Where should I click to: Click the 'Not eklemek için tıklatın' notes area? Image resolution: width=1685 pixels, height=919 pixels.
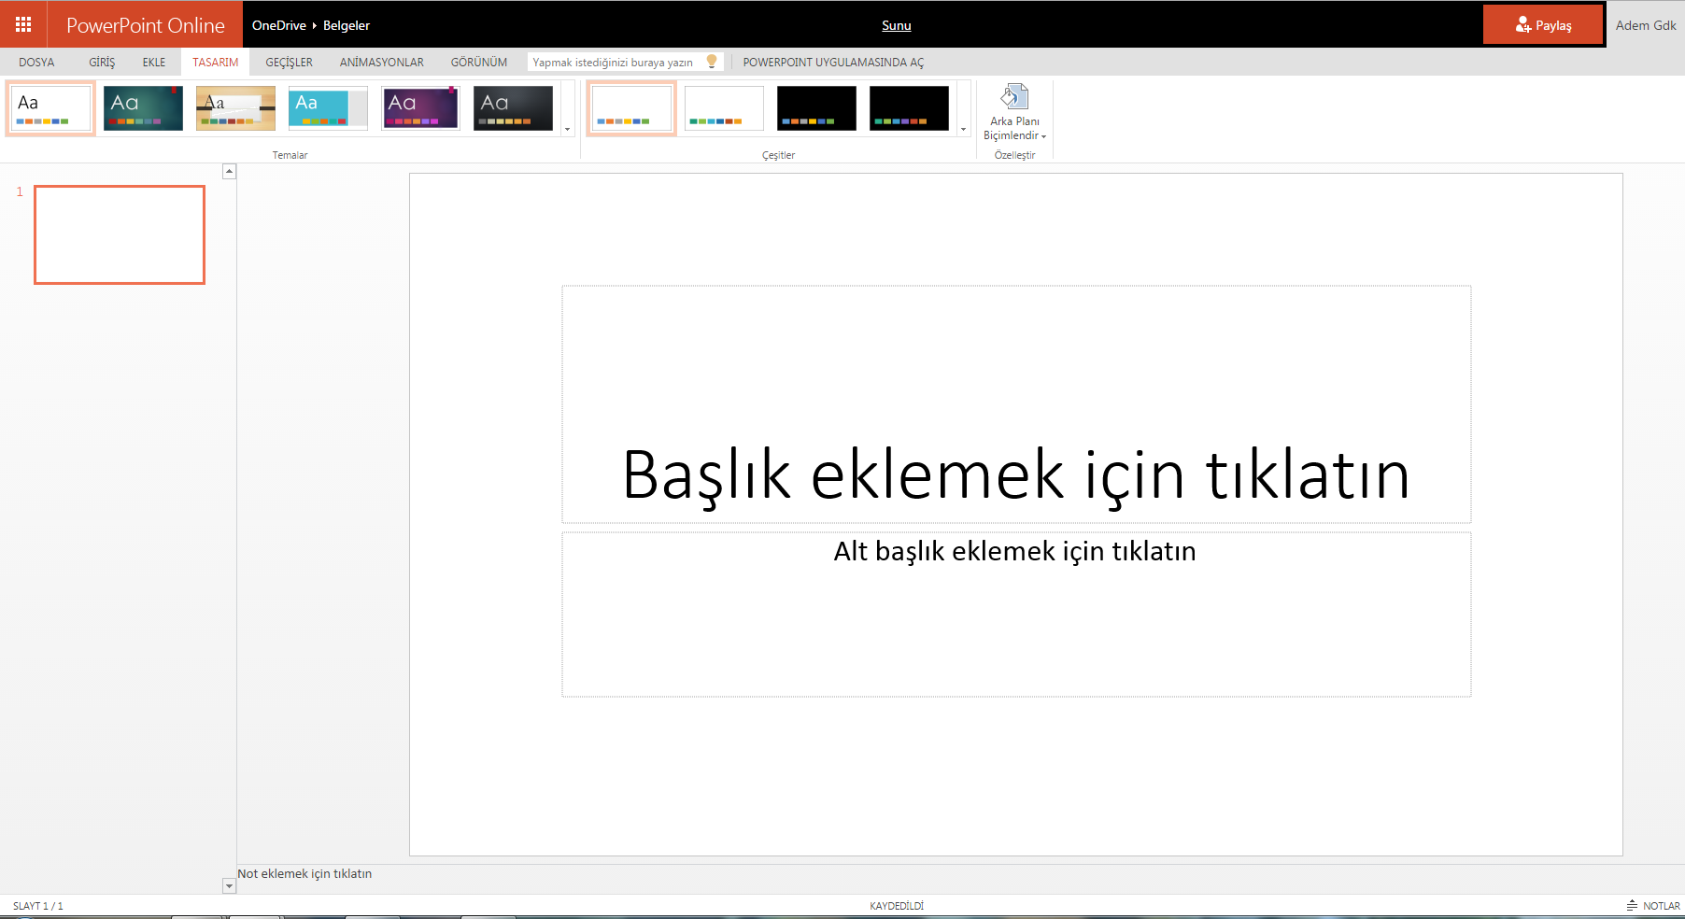pos(304,874)
